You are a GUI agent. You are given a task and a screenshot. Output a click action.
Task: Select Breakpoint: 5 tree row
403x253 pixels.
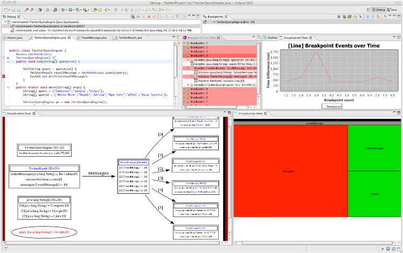pos(220,93)
